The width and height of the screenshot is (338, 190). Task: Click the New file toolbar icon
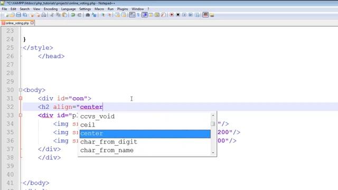click(x=6, y=15)
